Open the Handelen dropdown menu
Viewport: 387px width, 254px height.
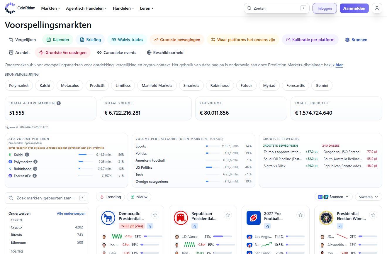click(x=123, y=8)
